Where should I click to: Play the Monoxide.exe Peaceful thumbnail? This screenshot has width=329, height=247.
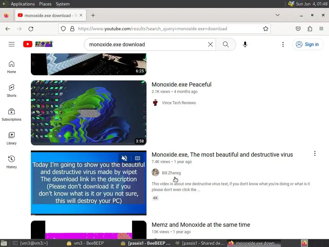point(89,113)
